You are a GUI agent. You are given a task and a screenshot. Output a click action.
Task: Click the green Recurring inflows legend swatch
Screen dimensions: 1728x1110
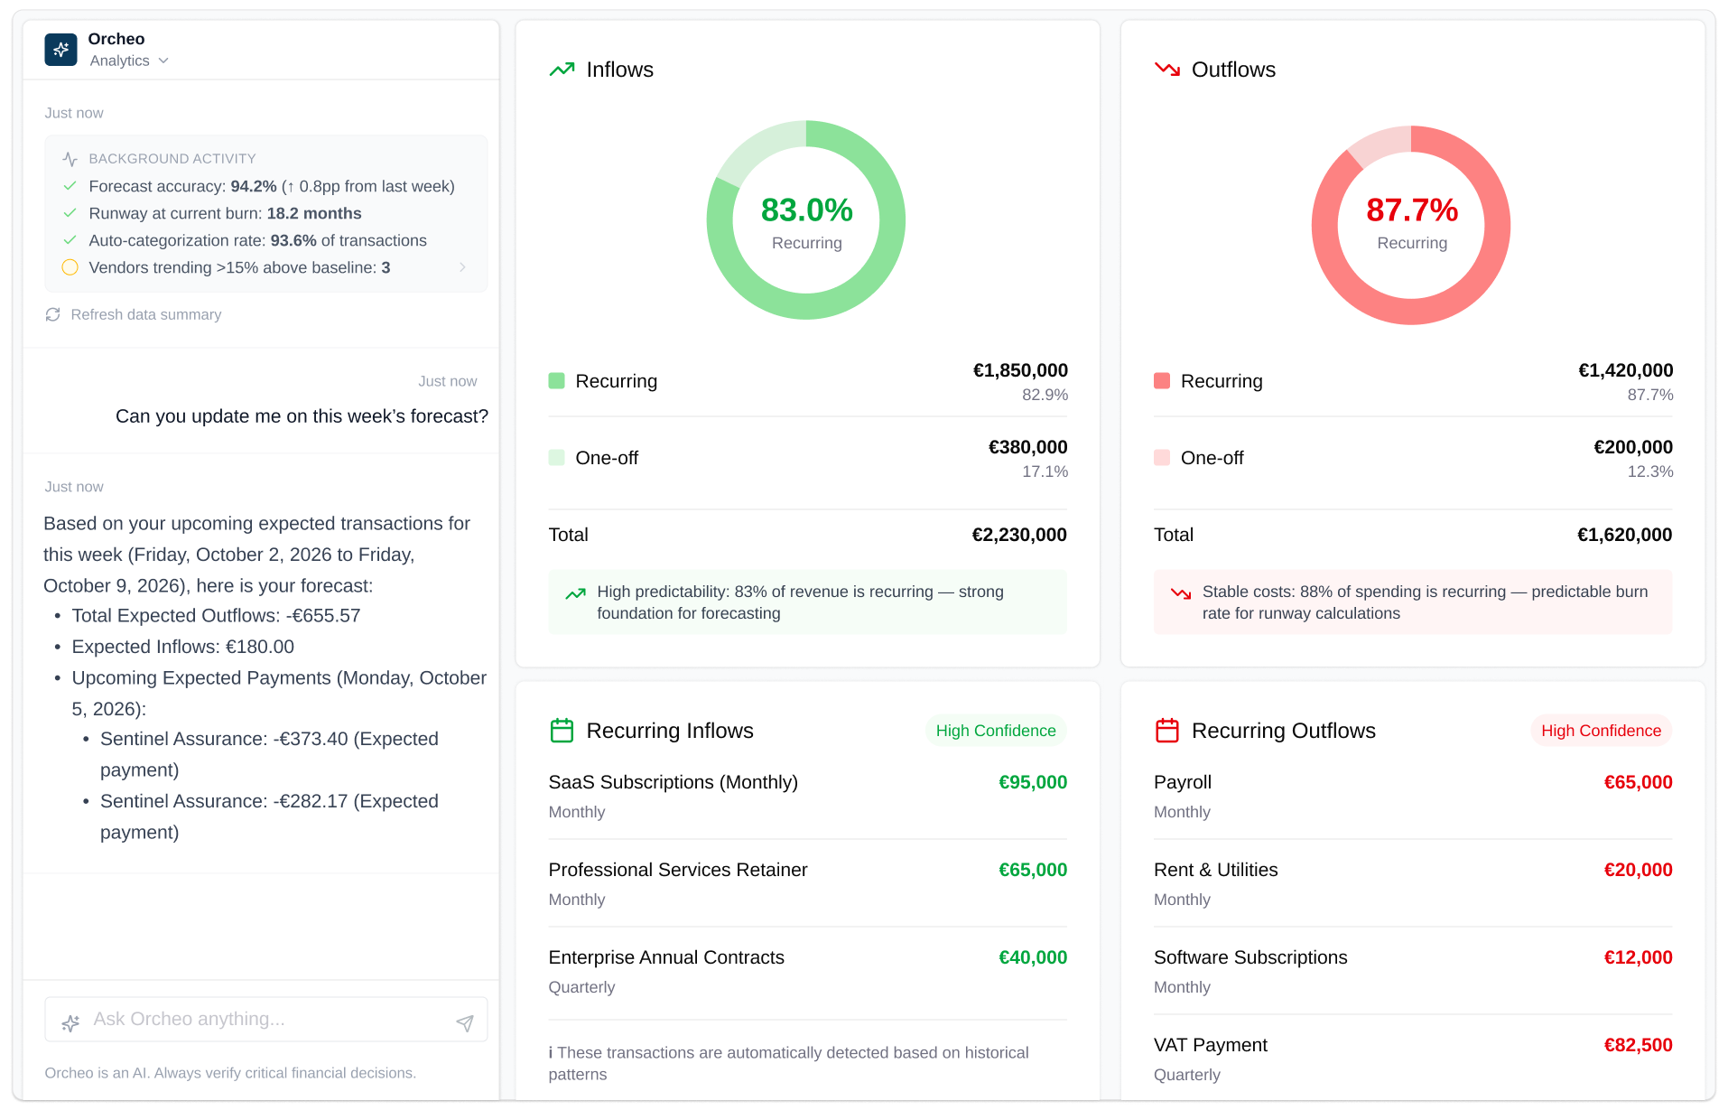pos(557,381)
